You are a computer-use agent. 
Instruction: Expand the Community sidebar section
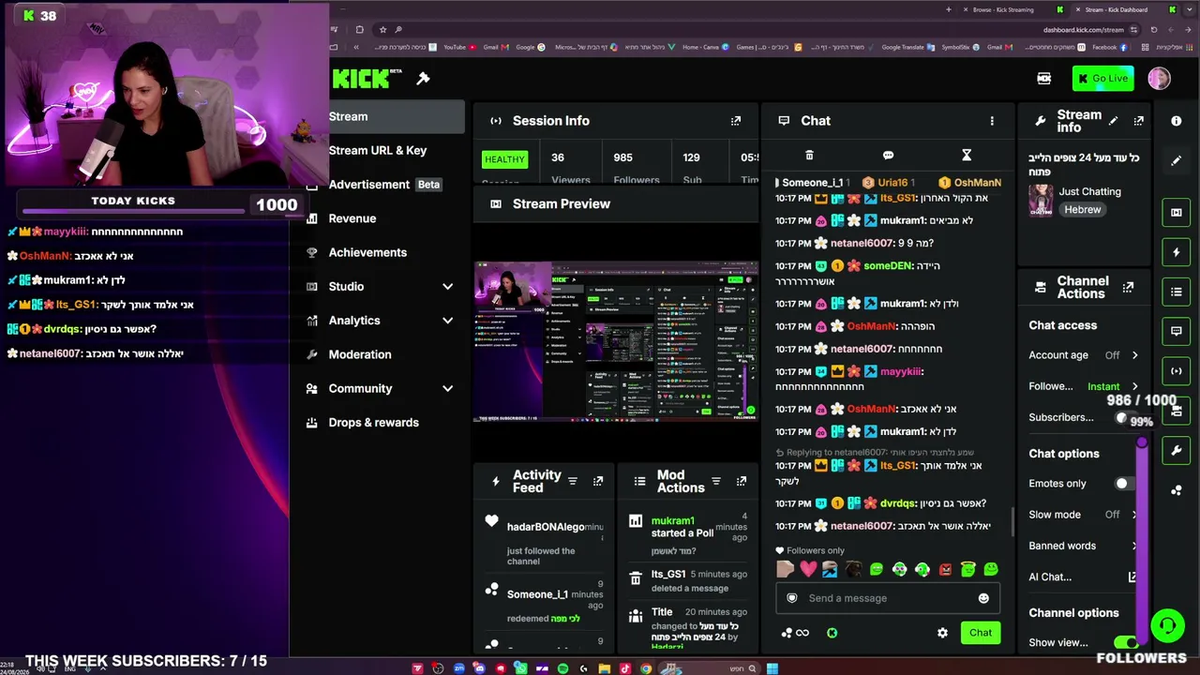[447, 389]
